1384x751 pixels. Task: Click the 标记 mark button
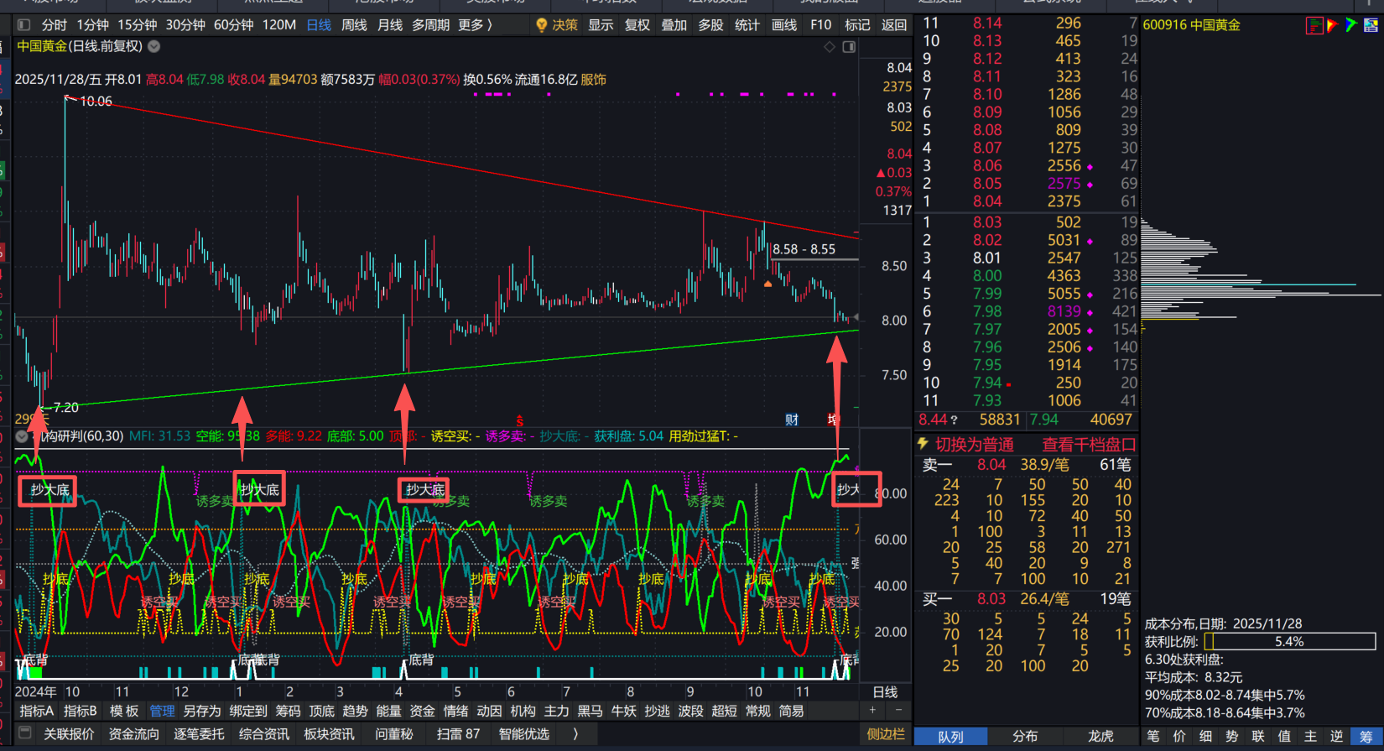857,25
